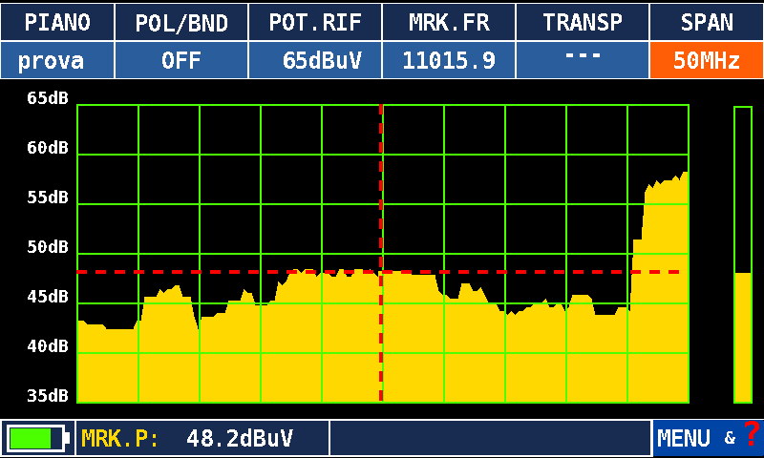Click the 35dB axis label

(x=48, y=396)
